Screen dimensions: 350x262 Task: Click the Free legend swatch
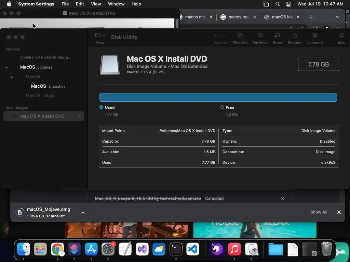click(222, 107)
